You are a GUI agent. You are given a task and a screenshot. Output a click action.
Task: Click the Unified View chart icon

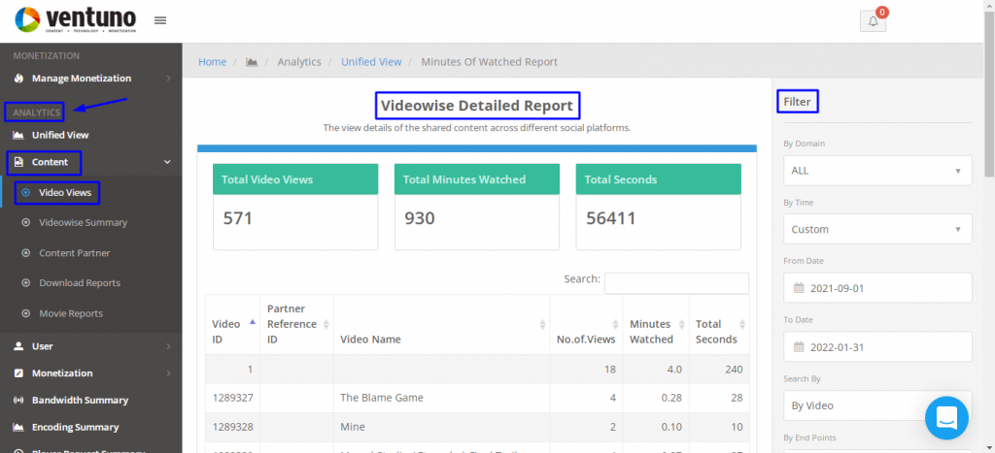coord(19,135)
